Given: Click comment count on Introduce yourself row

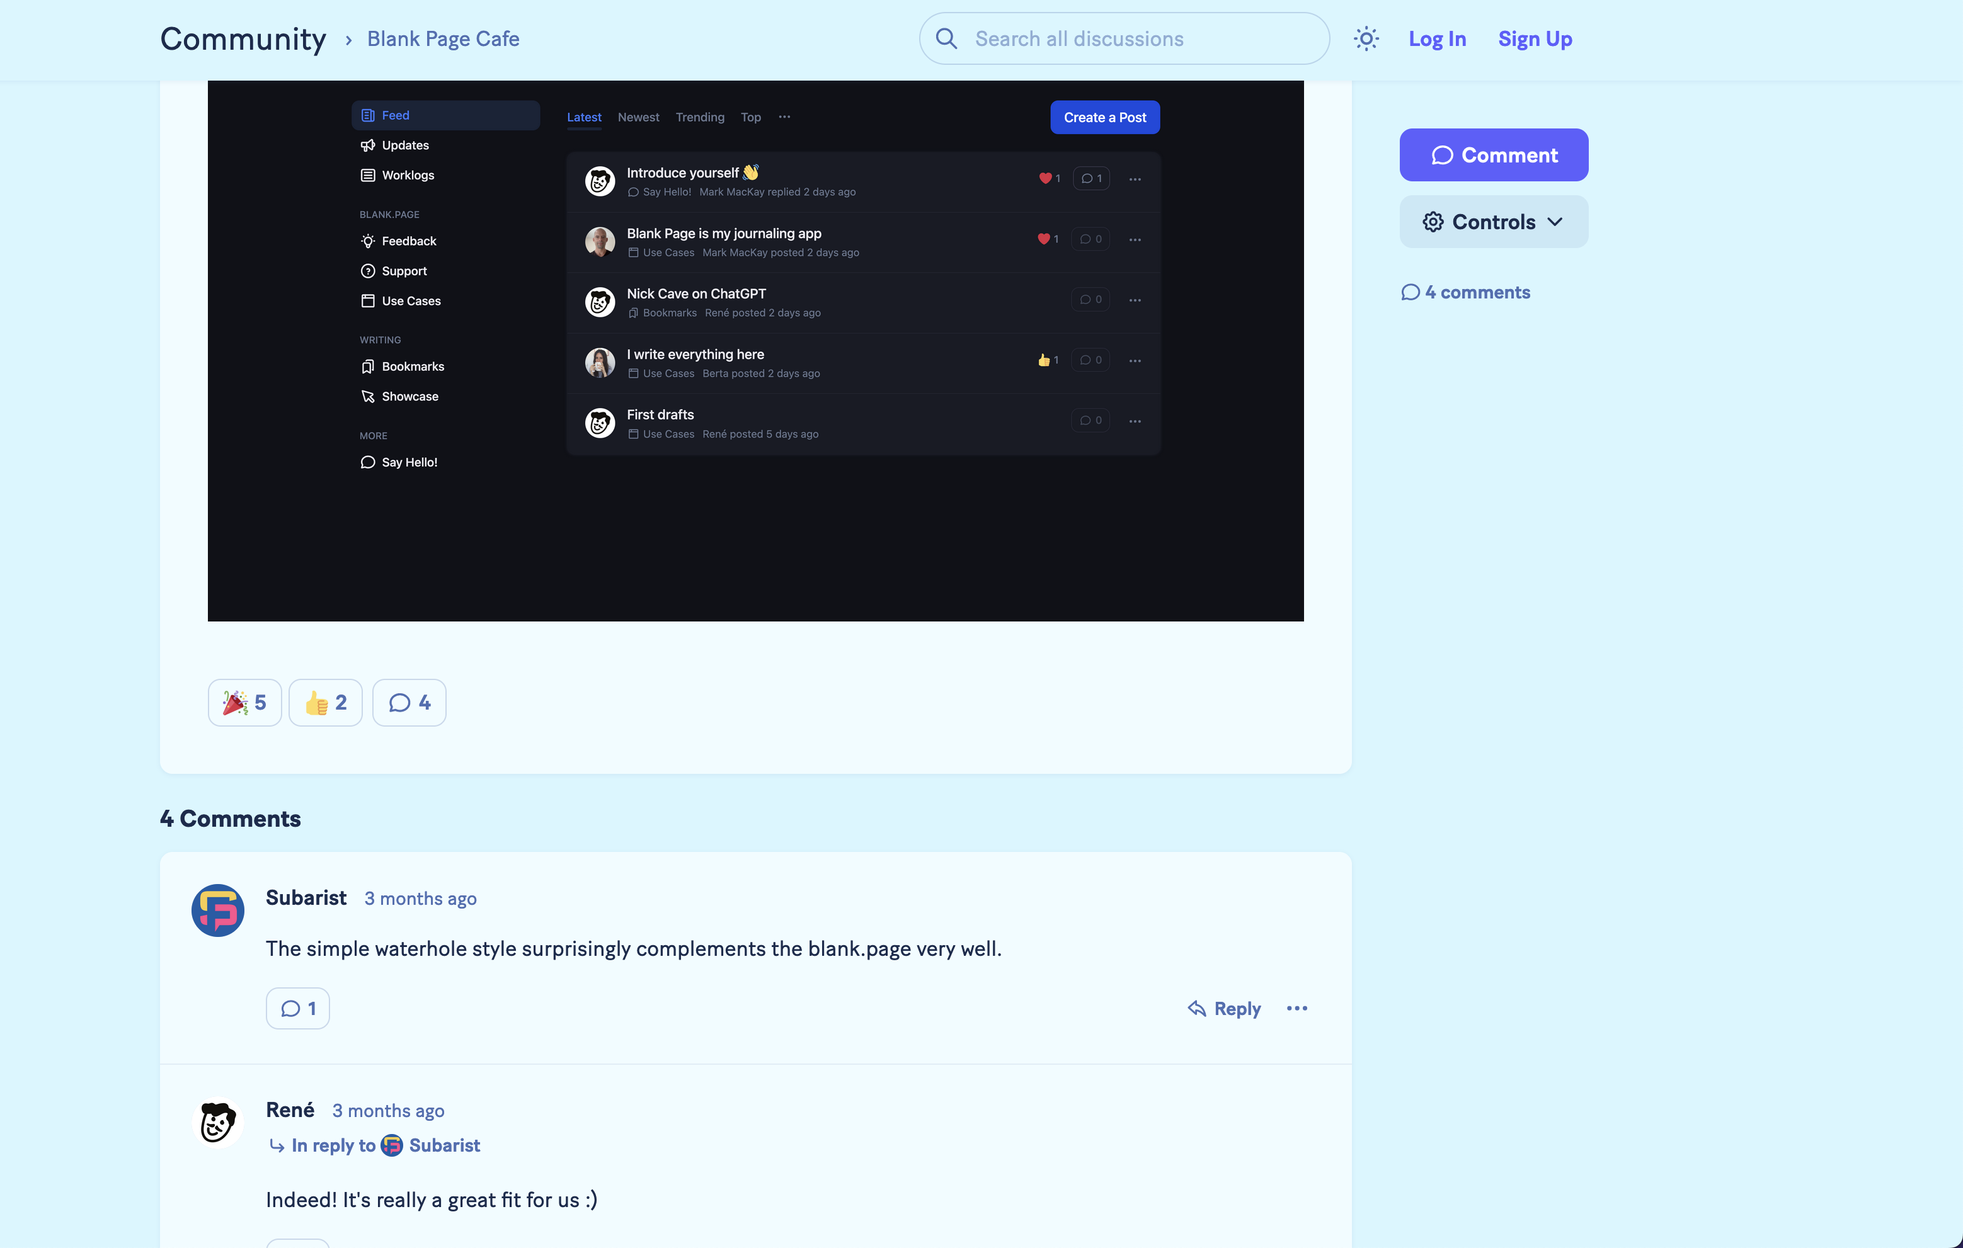Looking at the screenshot, I should coord(1092,178).
